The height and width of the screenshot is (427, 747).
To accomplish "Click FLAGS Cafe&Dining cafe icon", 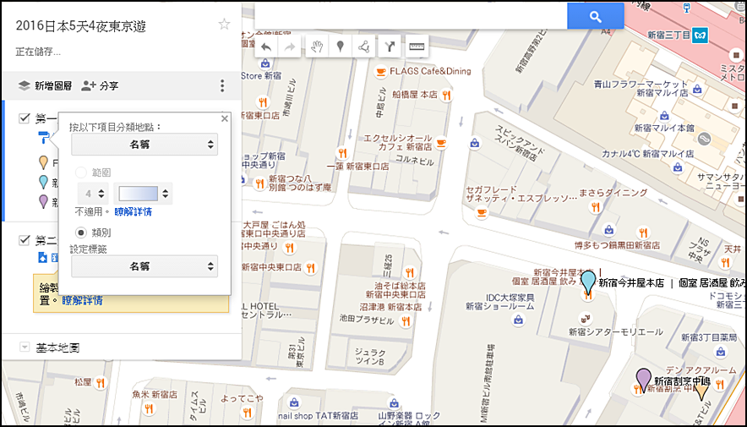I will pyautogui.click(x=380, y=72).
